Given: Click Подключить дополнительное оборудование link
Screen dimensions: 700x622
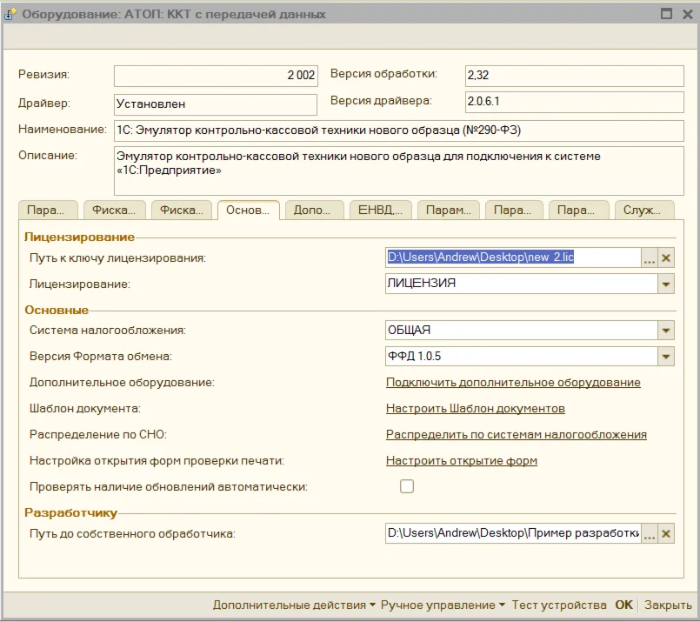Looking at the screenshot, I should 513,383.
